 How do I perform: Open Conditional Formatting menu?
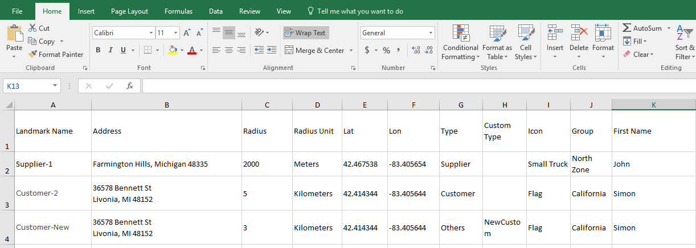461,42
